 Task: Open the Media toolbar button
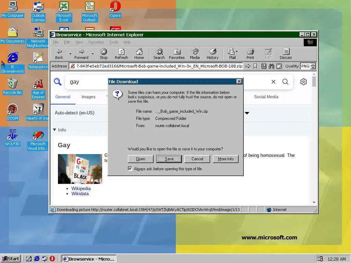(195, 54)
